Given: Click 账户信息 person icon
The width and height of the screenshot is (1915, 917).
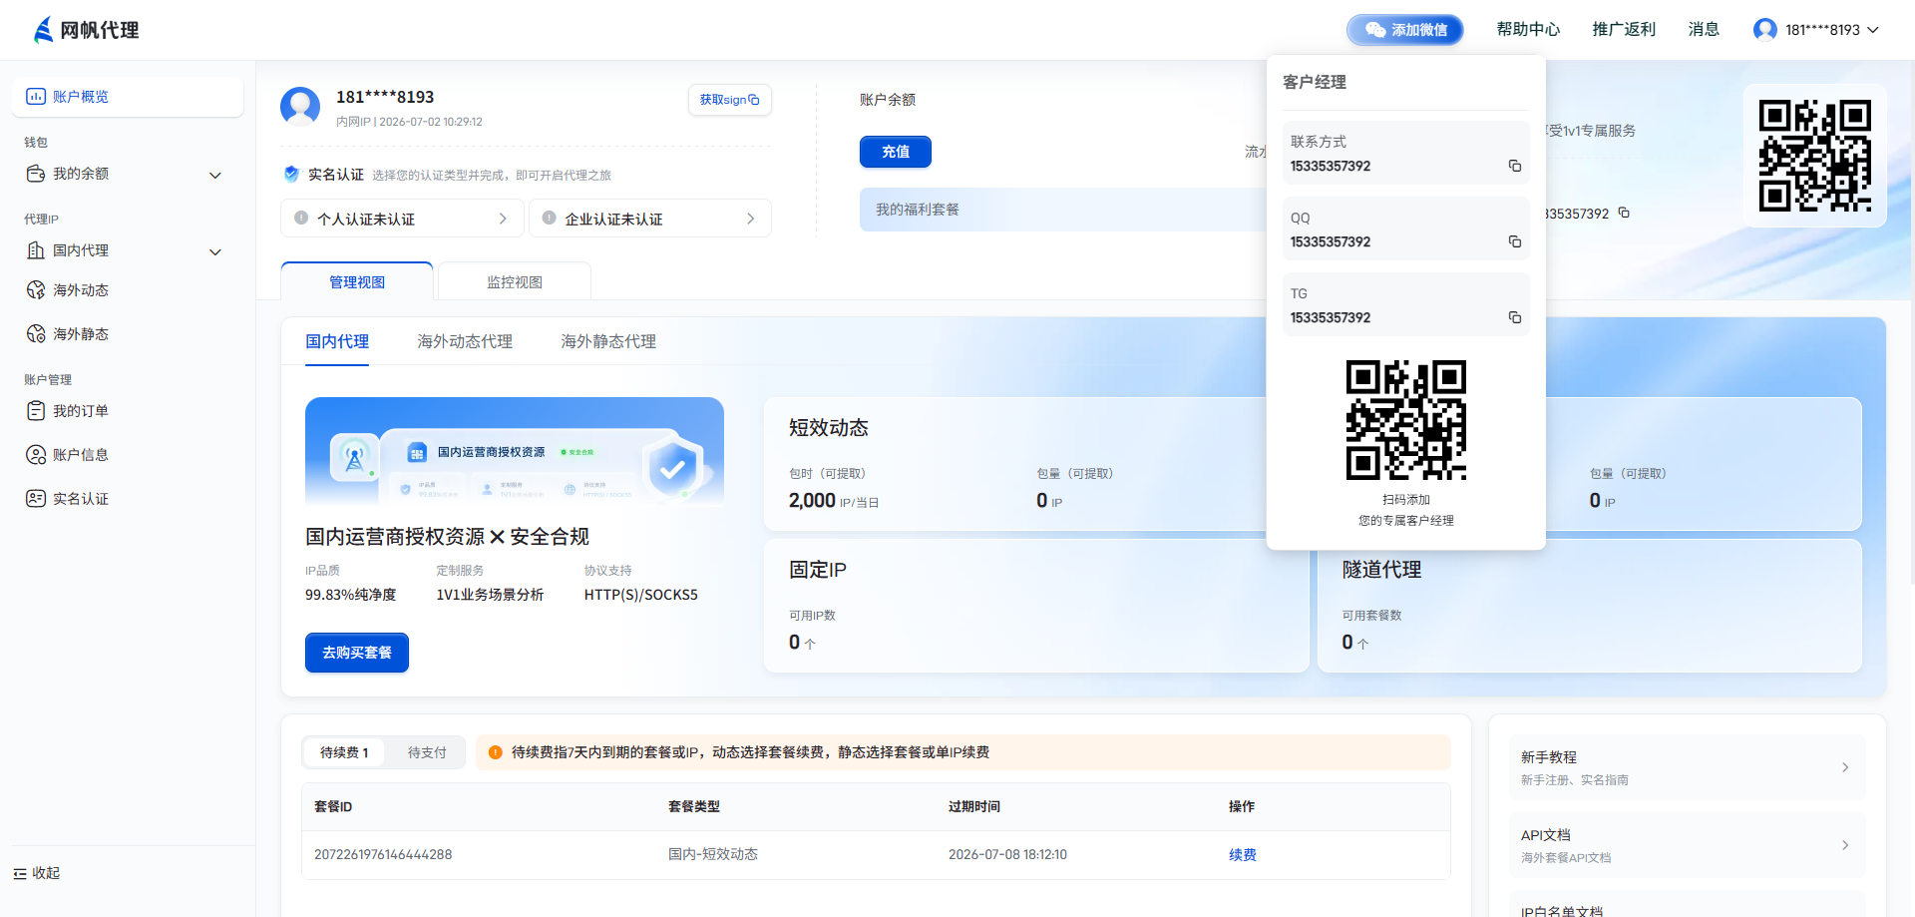Looking at the screenshot, I should coord(36,455).
